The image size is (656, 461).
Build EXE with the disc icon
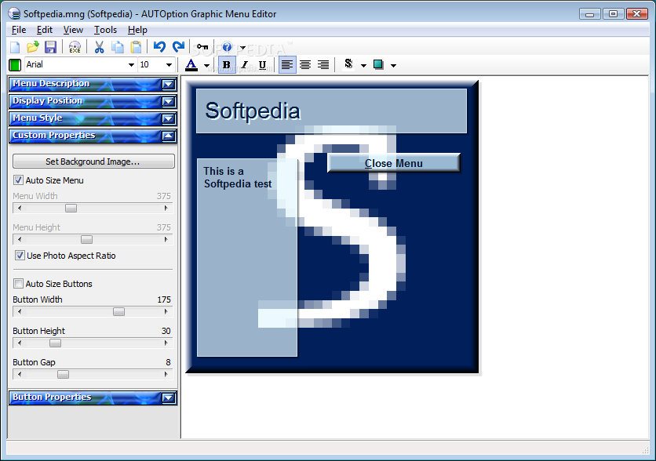coord(75,47)
